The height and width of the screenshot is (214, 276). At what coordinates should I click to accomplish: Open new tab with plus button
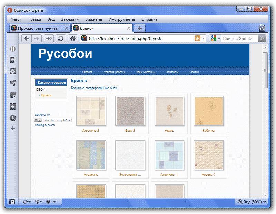(140, 28)
